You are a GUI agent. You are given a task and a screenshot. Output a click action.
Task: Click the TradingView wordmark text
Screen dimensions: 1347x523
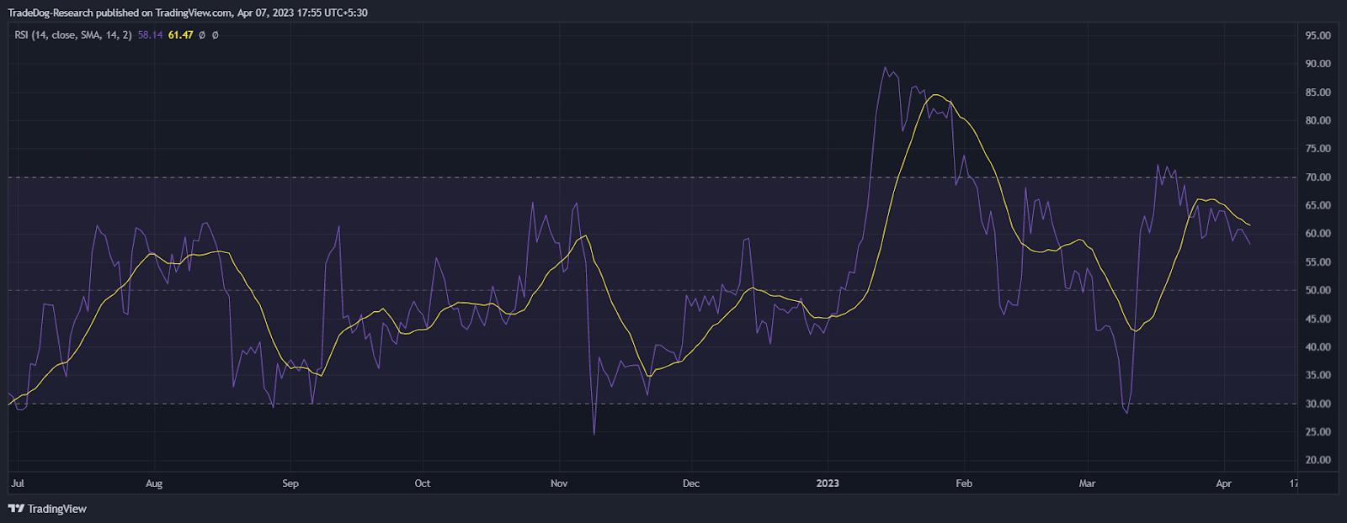pyautogui.click(x=57, y=509)
